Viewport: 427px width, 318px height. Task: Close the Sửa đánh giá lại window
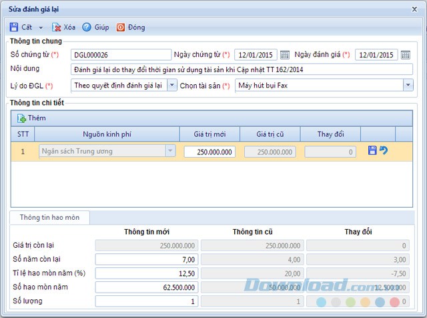coord(417,8)
